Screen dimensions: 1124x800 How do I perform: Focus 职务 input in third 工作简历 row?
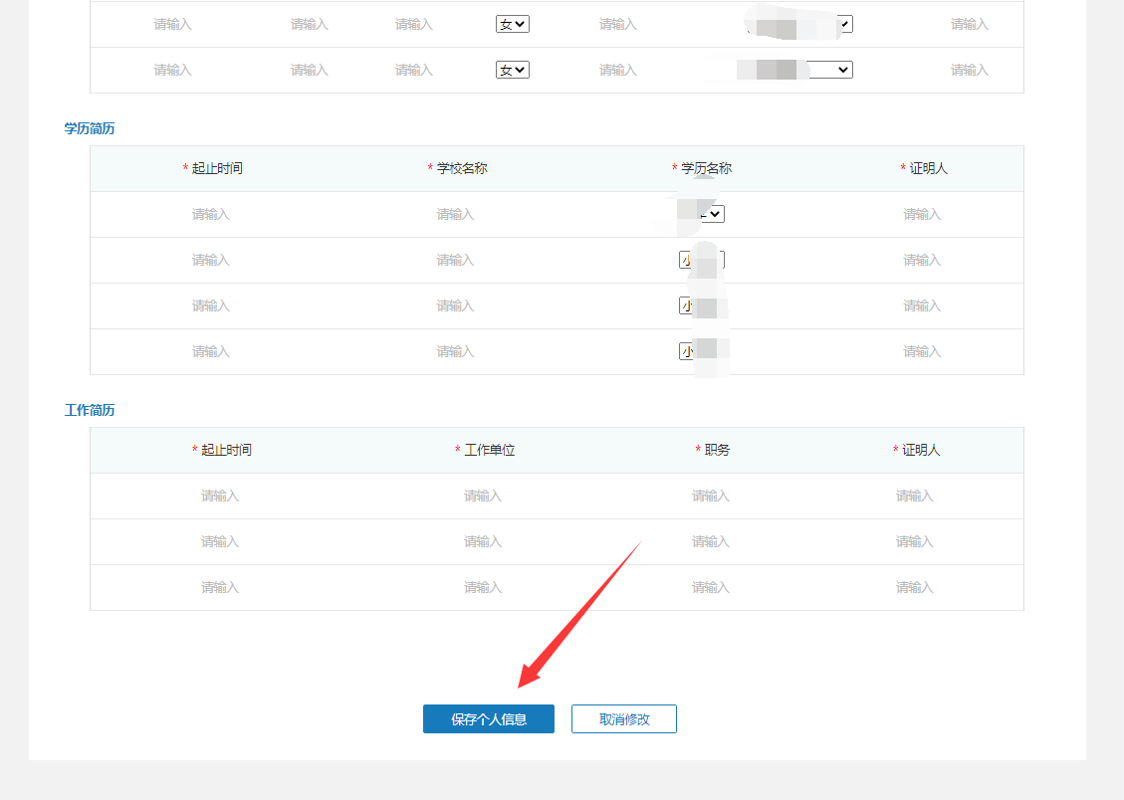[x=711, y=587]
